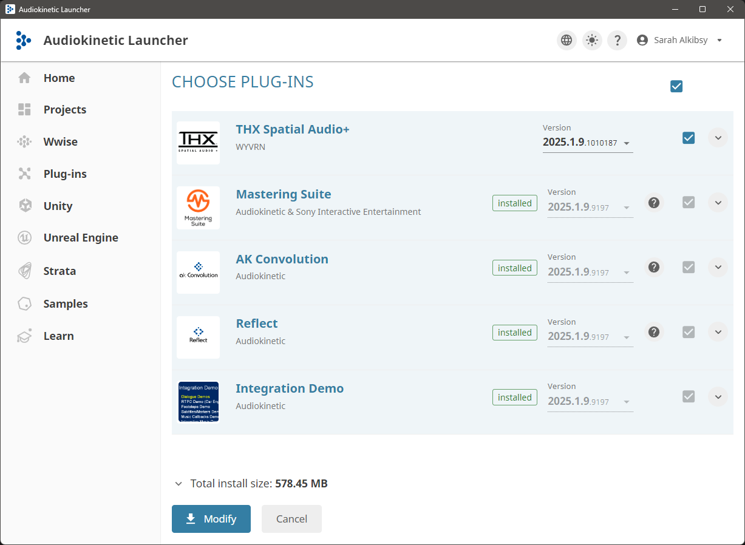Open Mastering Suite title link
The height and width of the screenshot is (545, 745).
click(x=284, y=194)
